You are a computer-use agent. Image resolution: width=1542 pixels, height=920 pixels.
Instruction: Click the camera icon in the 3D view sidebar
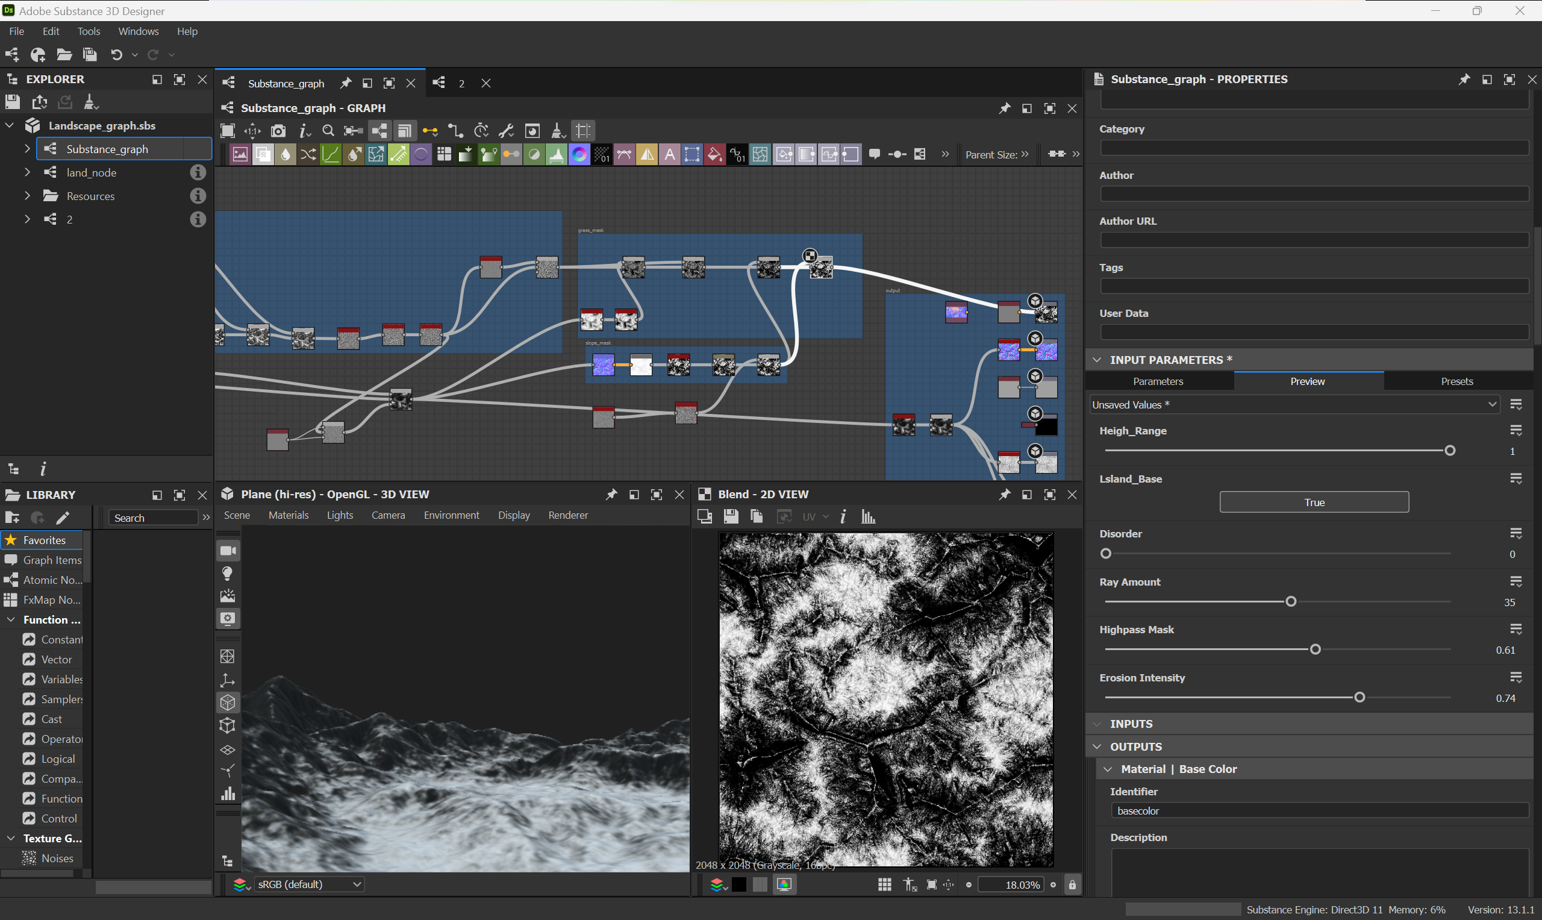228,551
